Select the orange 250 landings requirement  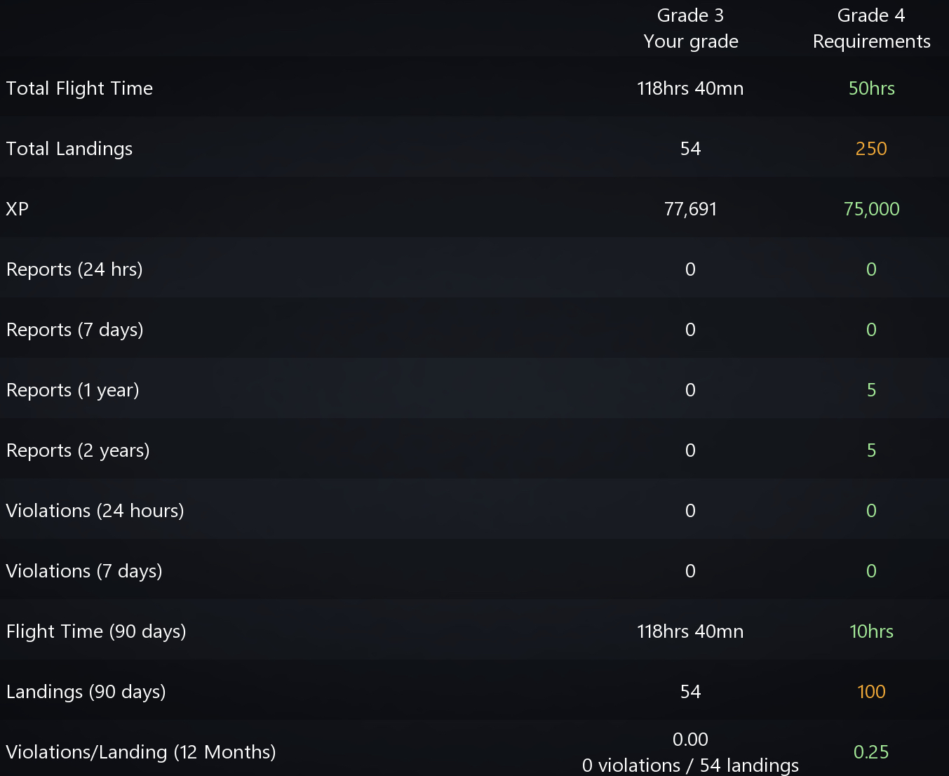point(871,149)
